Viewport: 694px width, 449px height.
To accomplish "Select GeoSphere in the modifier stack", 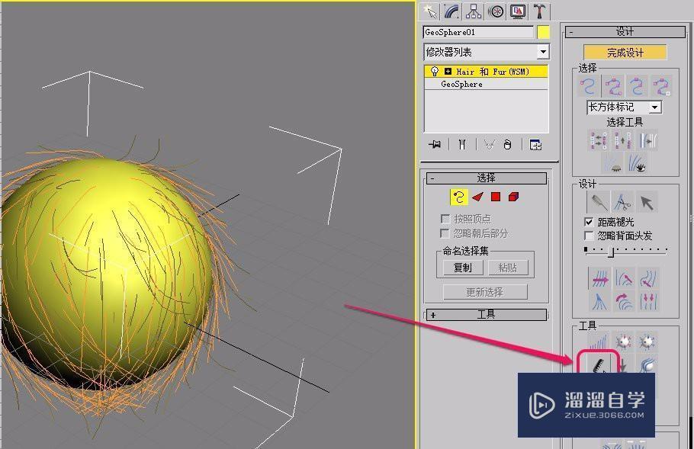I will pyautogui.click(x=461, y=84).
